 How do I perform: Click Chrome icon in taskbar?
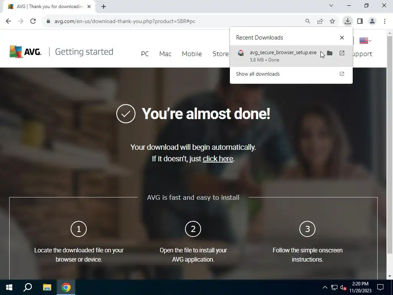(66, 287)
